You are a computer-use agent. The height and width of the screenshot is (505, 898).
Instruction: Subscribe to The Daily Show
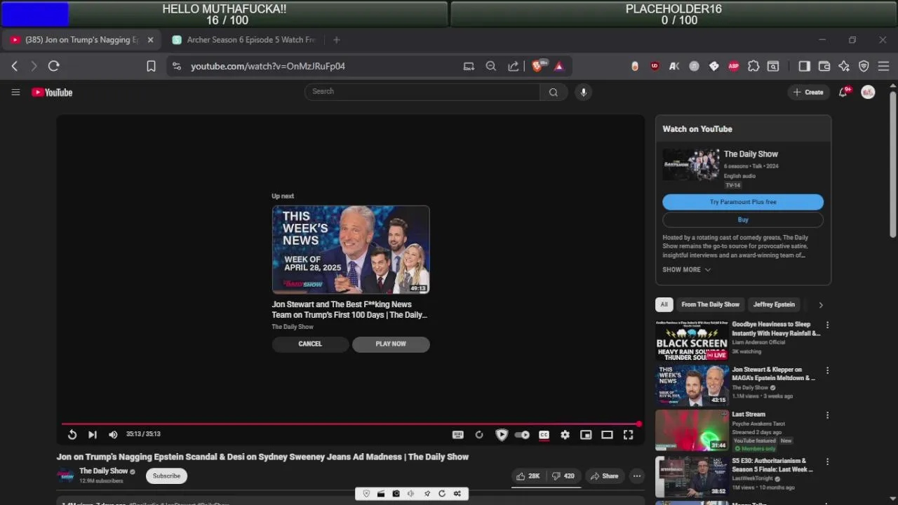166,476
